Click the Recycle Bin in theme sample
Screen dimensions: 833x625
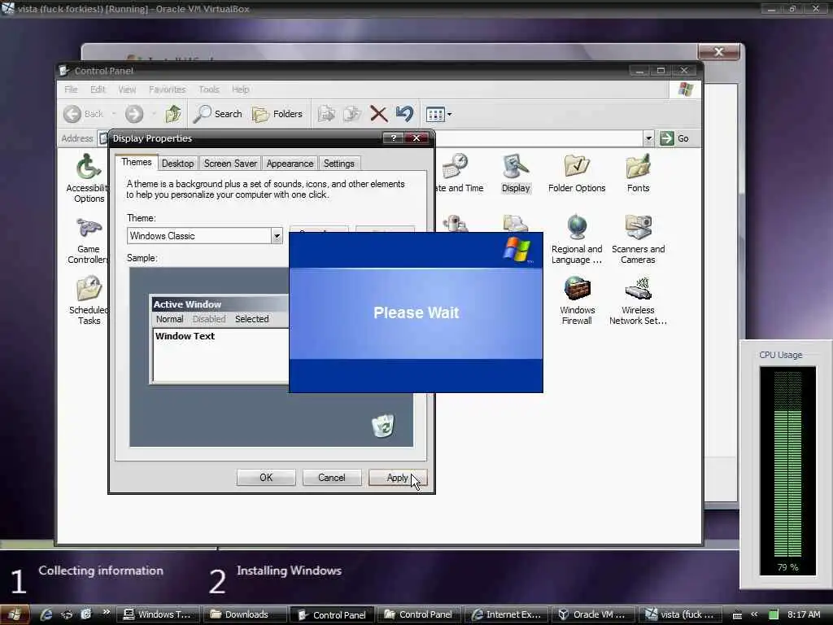382,426
